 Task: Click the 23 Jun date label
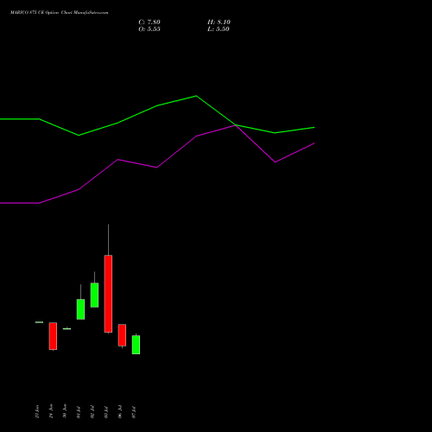coord(37,411)
